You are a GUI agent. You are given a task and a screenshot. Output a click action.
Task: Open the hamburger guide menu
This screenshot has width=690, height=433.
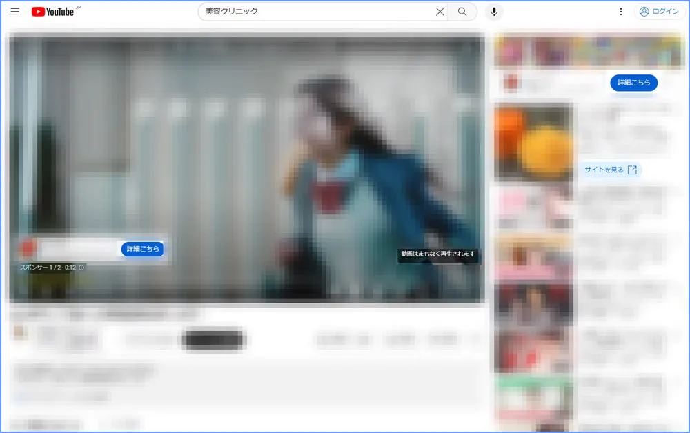15,12
